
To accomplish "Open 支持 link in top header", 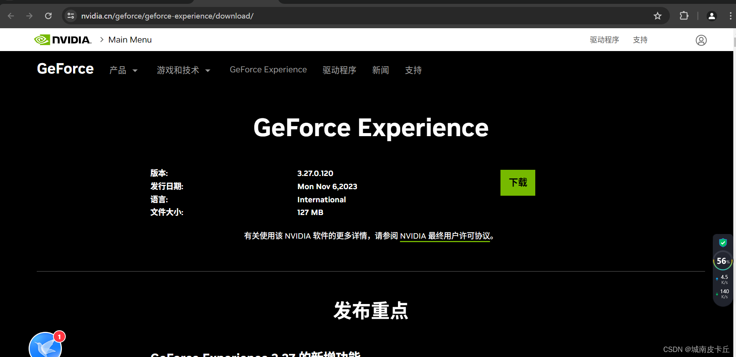I will [x=640, y=40].
